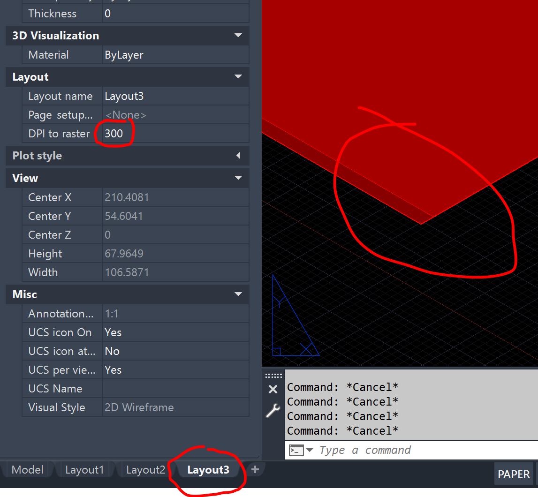Change the UCS icon On setting
This screenshot has width=538, height=497.
pos(113,332)
